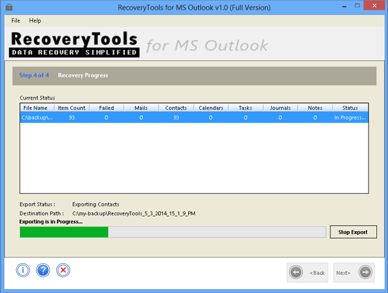Click the red X exit icon
The width and height of the screenshot is (388, 293).
coord(63,270)
